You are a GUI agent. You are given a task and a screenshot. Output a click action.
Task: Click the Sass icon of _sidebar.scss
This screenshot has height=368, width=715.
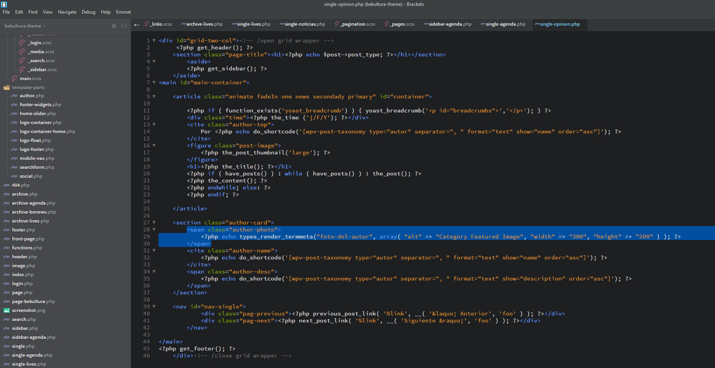22,70
